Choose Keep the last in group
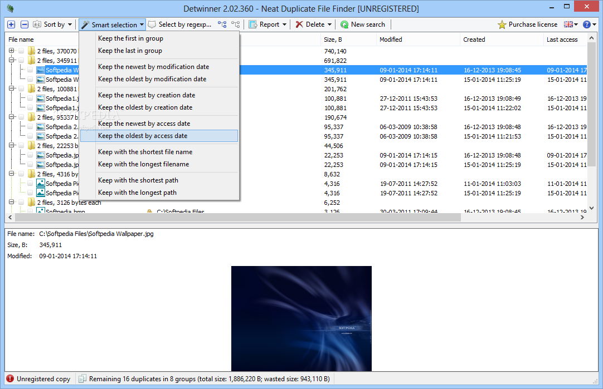The image size is (603, 389). pyautogui.click(x=159, y=51)
